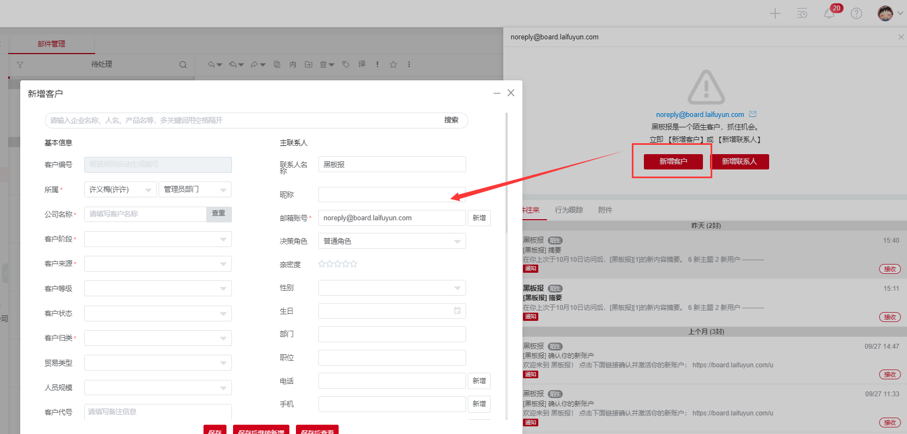The height and width of the screenshot is (434, 907).
Task: Mark as important with the exclamation icon
Action: pyautogui.click(x=377, y=64)
